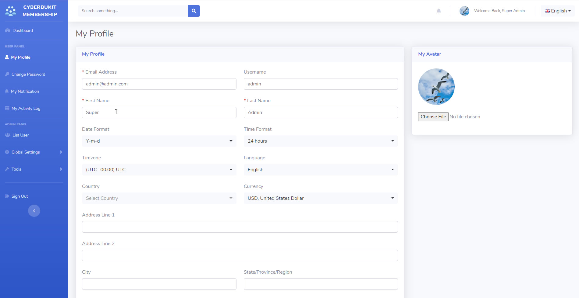Click the Sign Out icon
This screenshot has height=298, width=579.
coord(7,196)
